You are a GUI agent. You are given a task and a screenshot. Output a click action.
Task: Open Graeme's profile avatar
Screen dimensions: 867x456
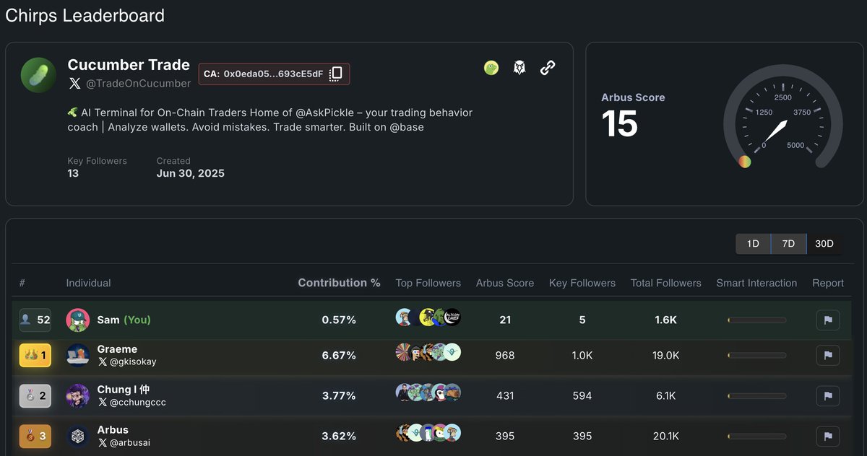(78, 355)
